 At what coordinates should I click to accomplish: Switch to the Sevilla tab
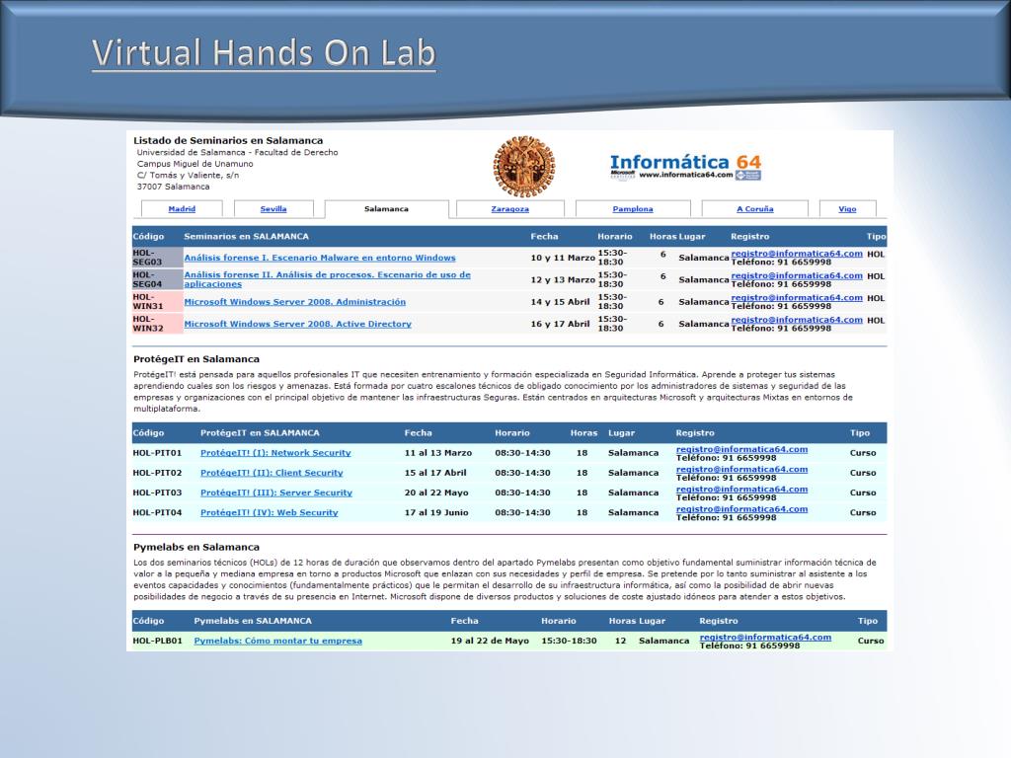point(273,209)
